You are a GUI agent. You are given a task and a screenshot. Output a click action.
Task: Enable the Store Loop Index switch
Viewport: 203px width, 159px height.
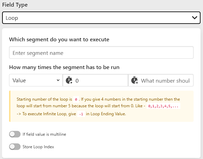[x=15, y=147]
